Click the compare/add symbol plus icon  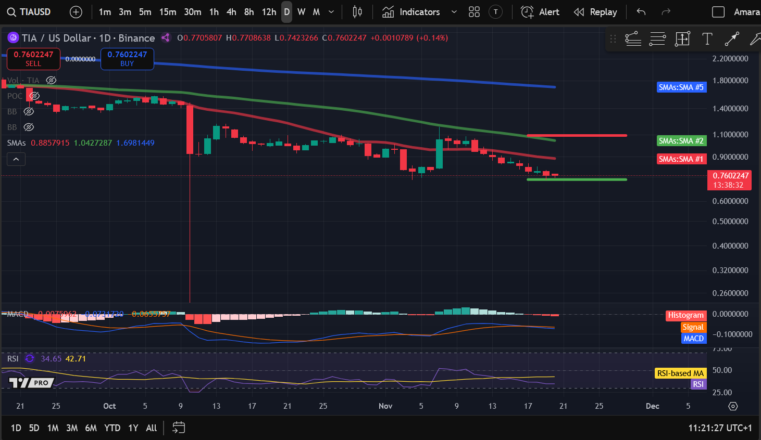tap(76, 11)
